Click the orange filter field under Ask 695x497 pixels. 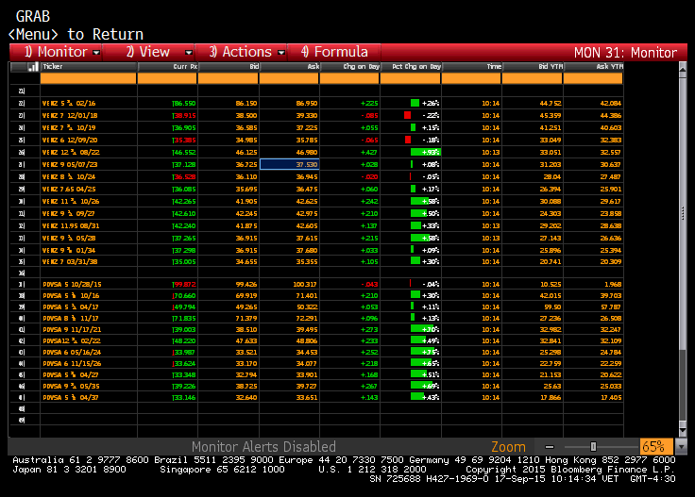(289, 78)
